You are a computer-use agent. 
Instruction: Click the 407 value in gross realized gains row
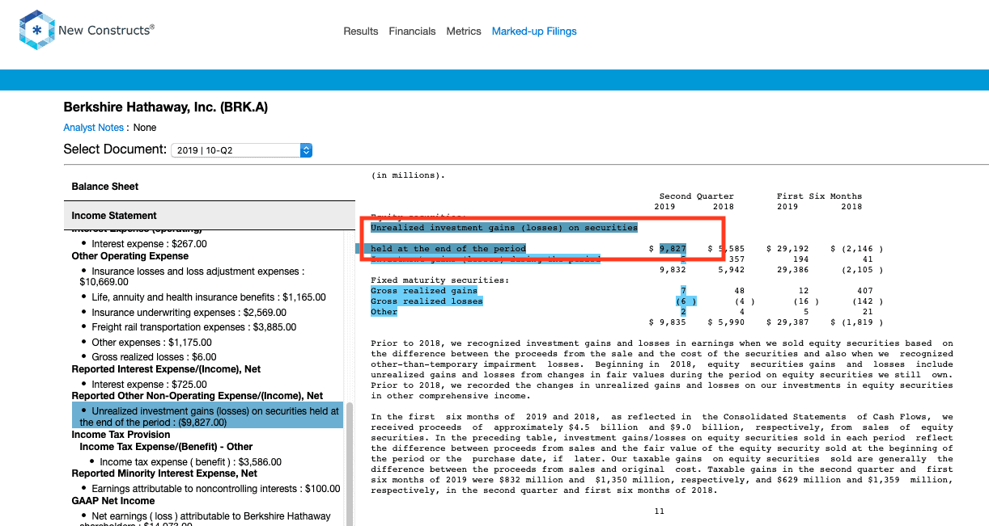click(x=865, y=291)
